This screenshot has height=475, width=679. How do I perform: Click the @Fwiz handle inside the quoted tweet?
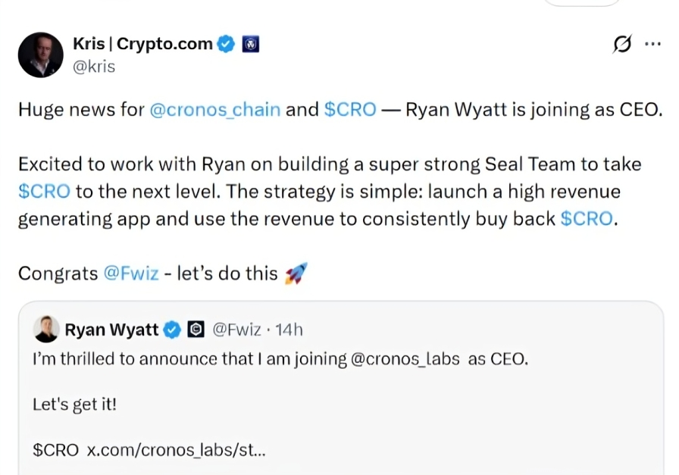pos(236,330)
